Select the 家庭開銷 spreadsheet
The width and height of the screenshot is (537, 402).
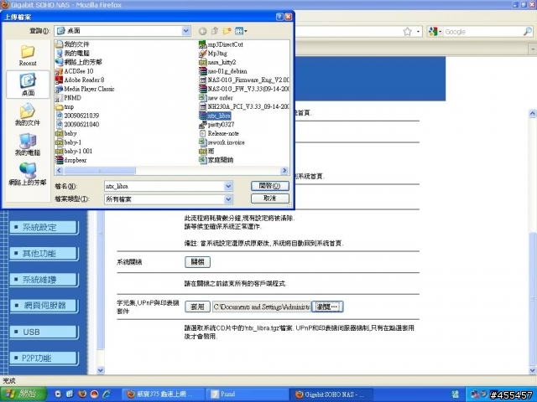pos(216,160)
